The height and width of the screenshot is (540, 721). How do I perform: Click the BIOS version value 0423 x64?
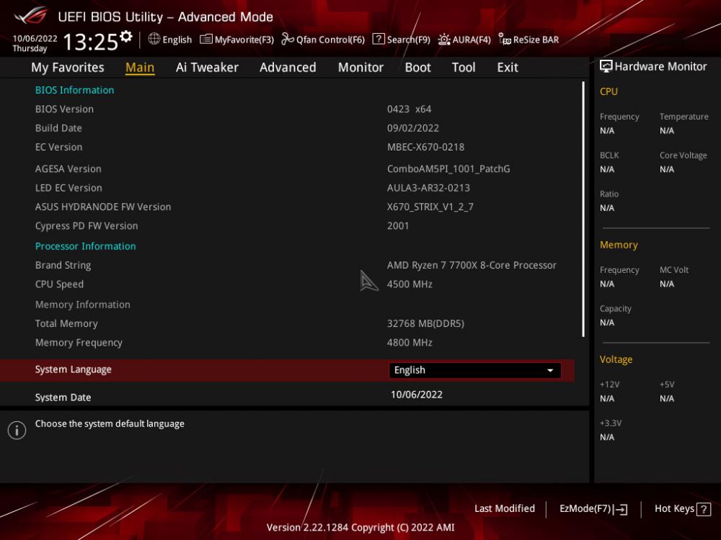pyautogui.click(x=409, y=109)
